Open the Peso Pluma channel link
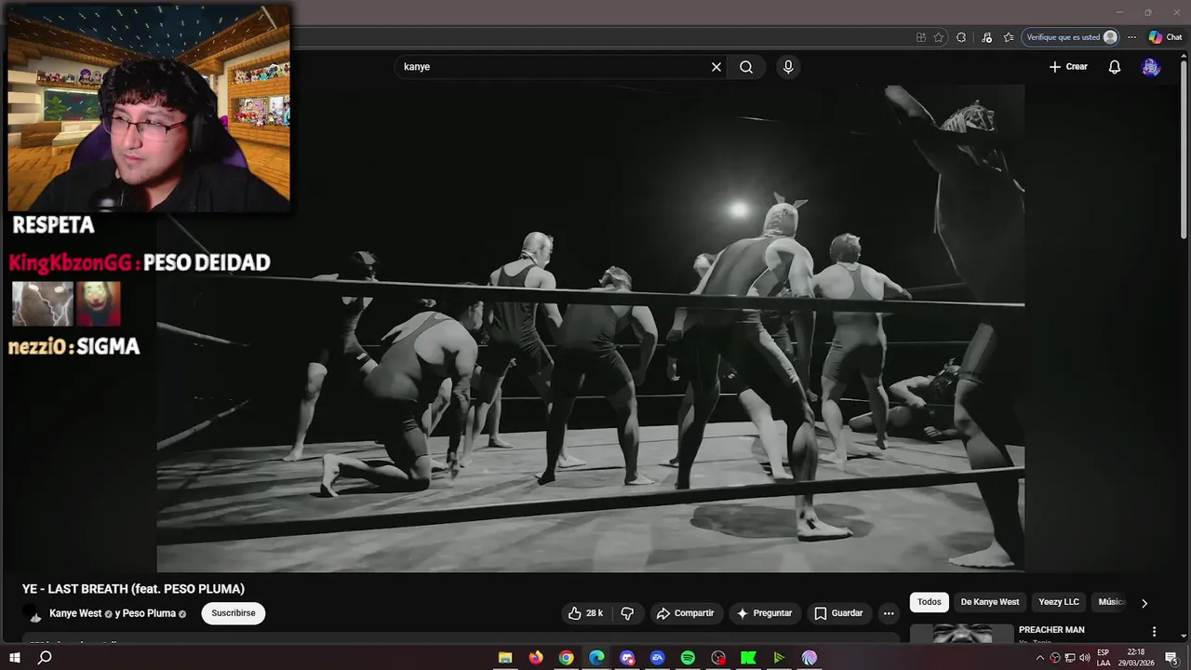1191x670 pixels. pyautogui.click(x=149, y=613)
